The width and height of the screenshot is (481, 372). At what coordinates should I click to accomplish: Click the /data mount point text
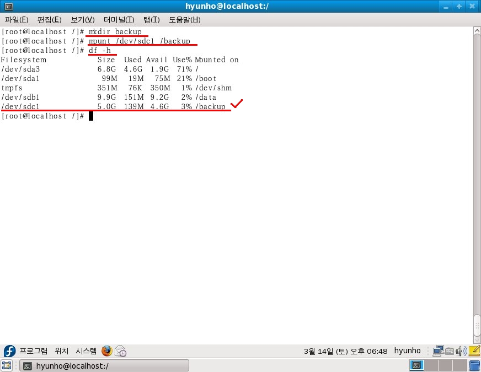(206, 97)
